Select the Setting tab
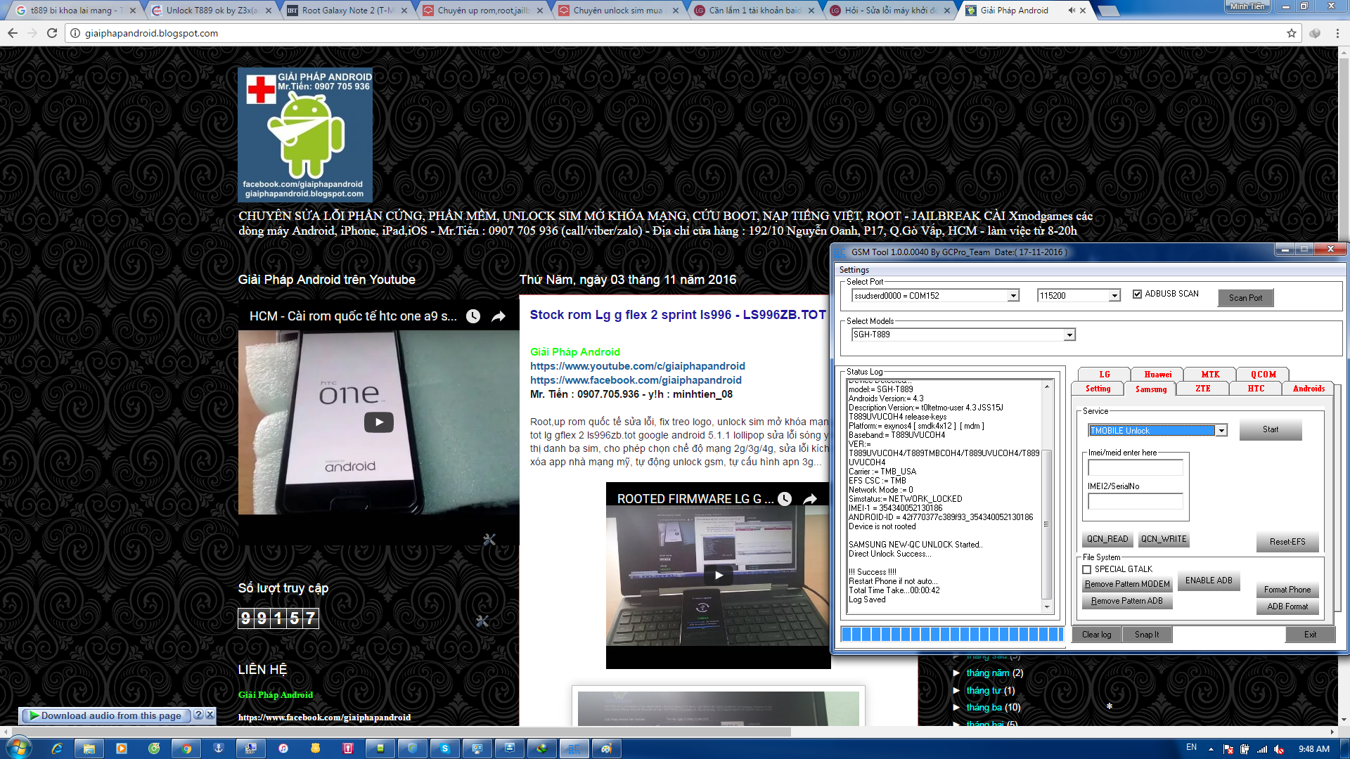Image resolution: width=1350 pixels, height=759 pixels. (x=1098, y=389)
